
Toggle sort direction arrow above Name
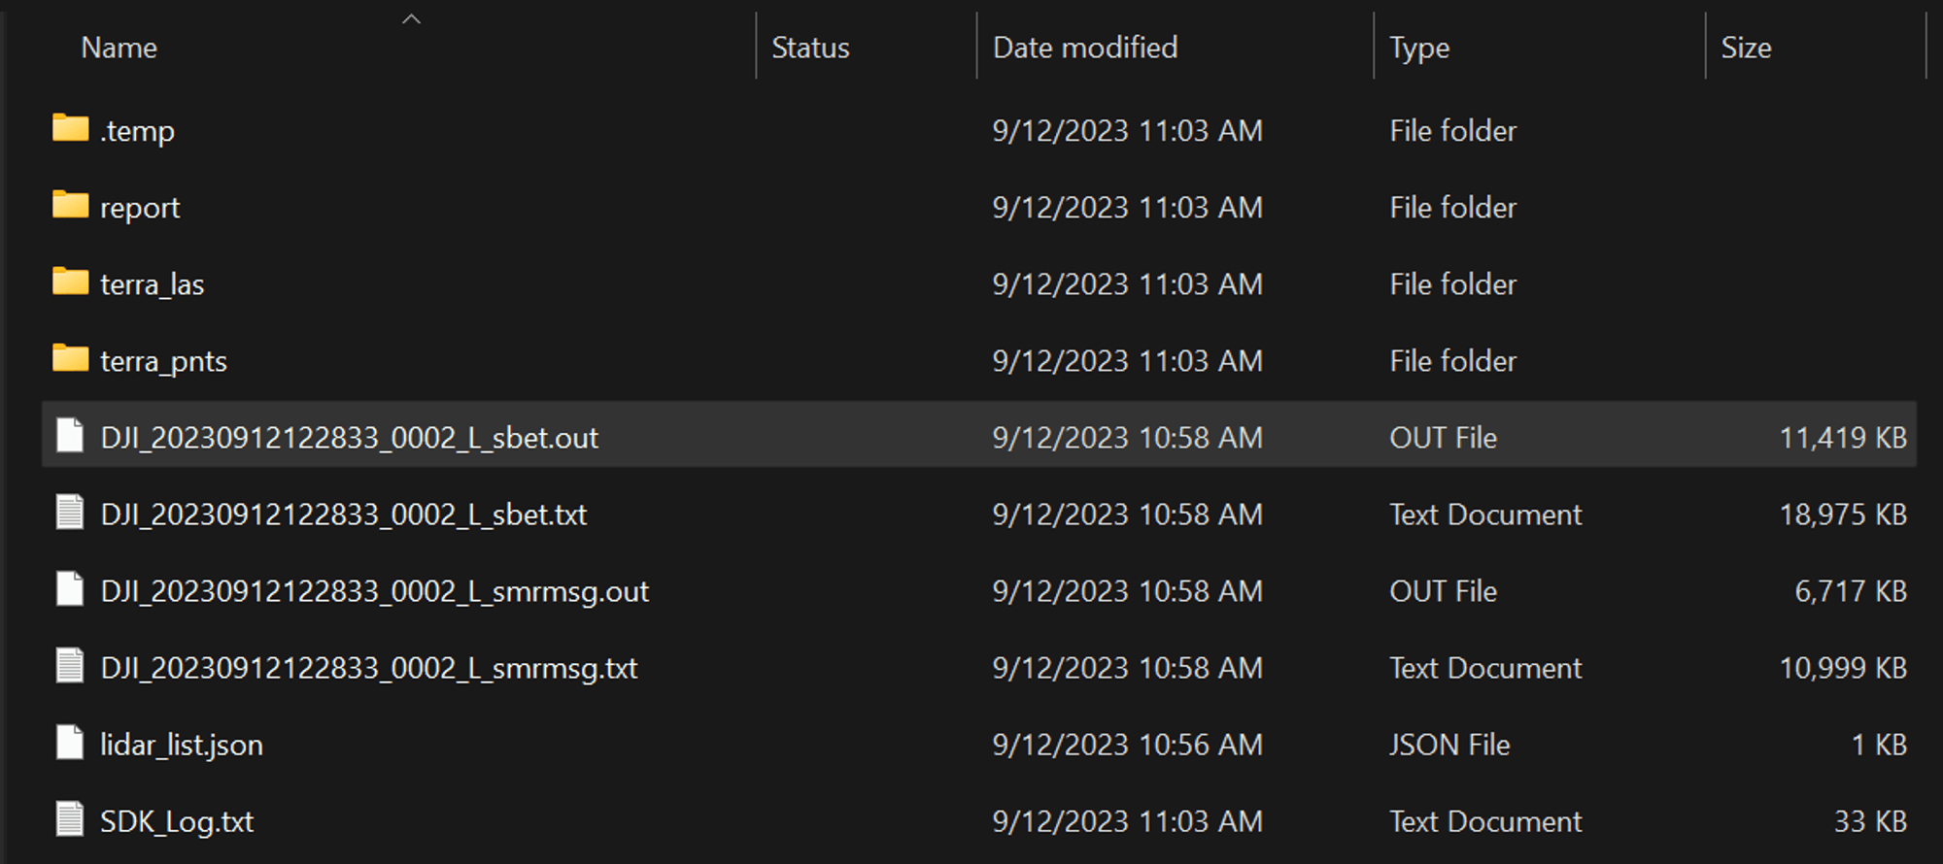click(411, 18)
